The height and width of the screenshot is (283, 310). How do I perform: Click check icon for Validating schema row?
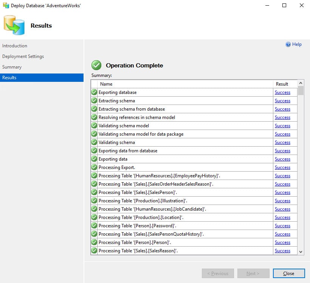[x=94, y=142]
